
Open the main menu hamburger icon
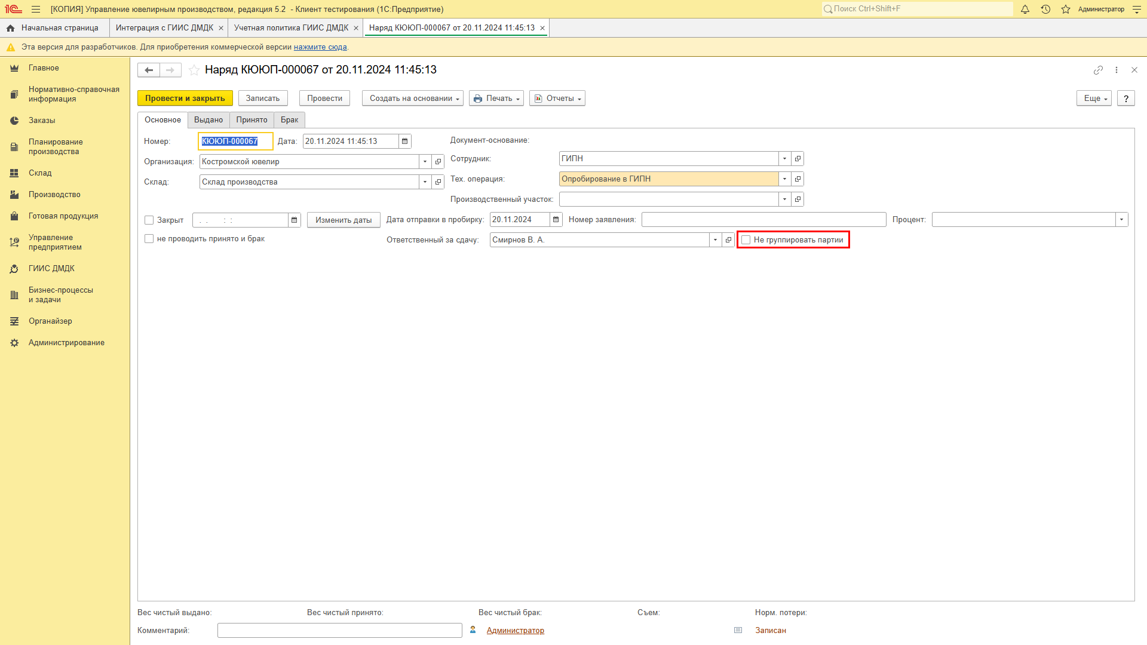(36, 9)
